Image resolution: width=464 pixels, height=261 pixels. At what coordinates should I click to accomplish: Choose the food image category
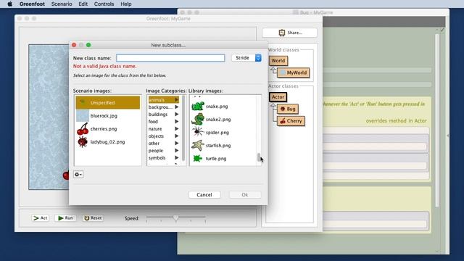click(164, 121)
